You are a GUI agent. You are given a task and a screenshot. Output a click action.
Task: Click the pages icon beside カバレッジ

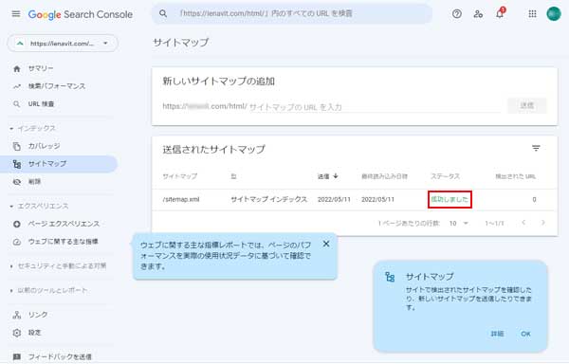pos(17,146)
